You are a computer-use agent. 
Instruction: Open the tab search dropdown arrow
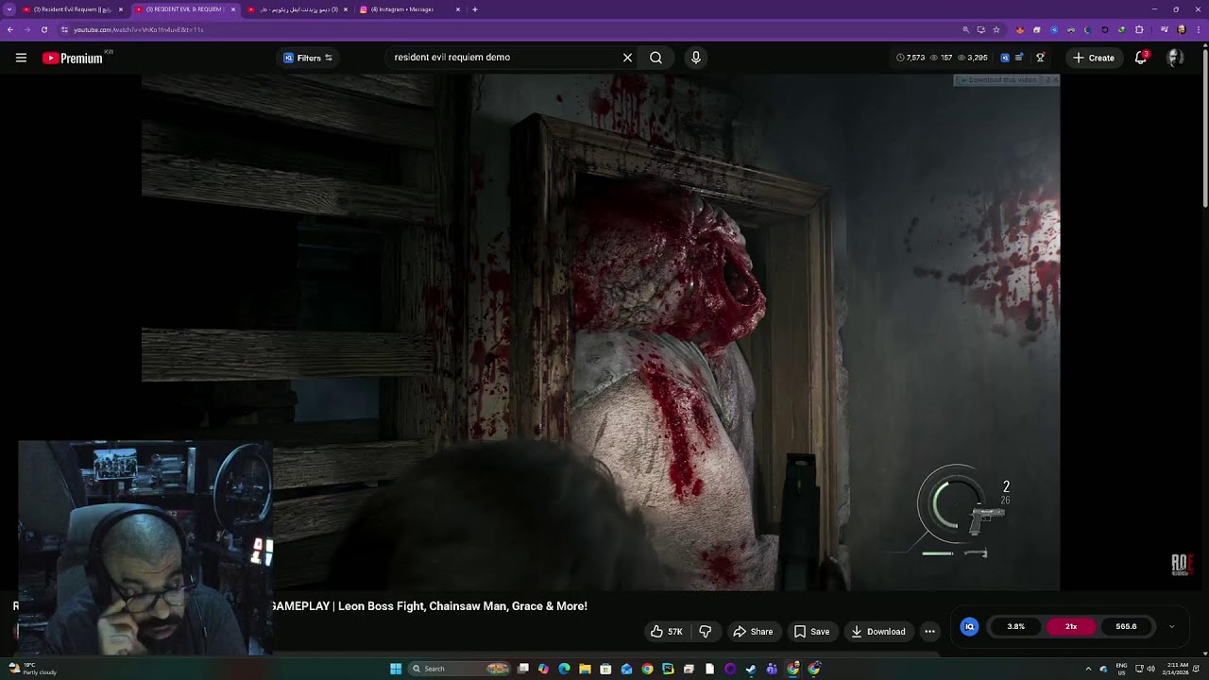9,9
